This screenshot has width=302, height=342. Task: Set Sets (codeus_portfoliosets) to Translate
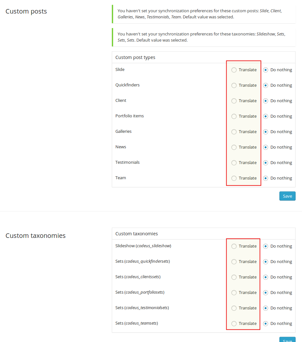pyautogui.click(x=234, y=293)
